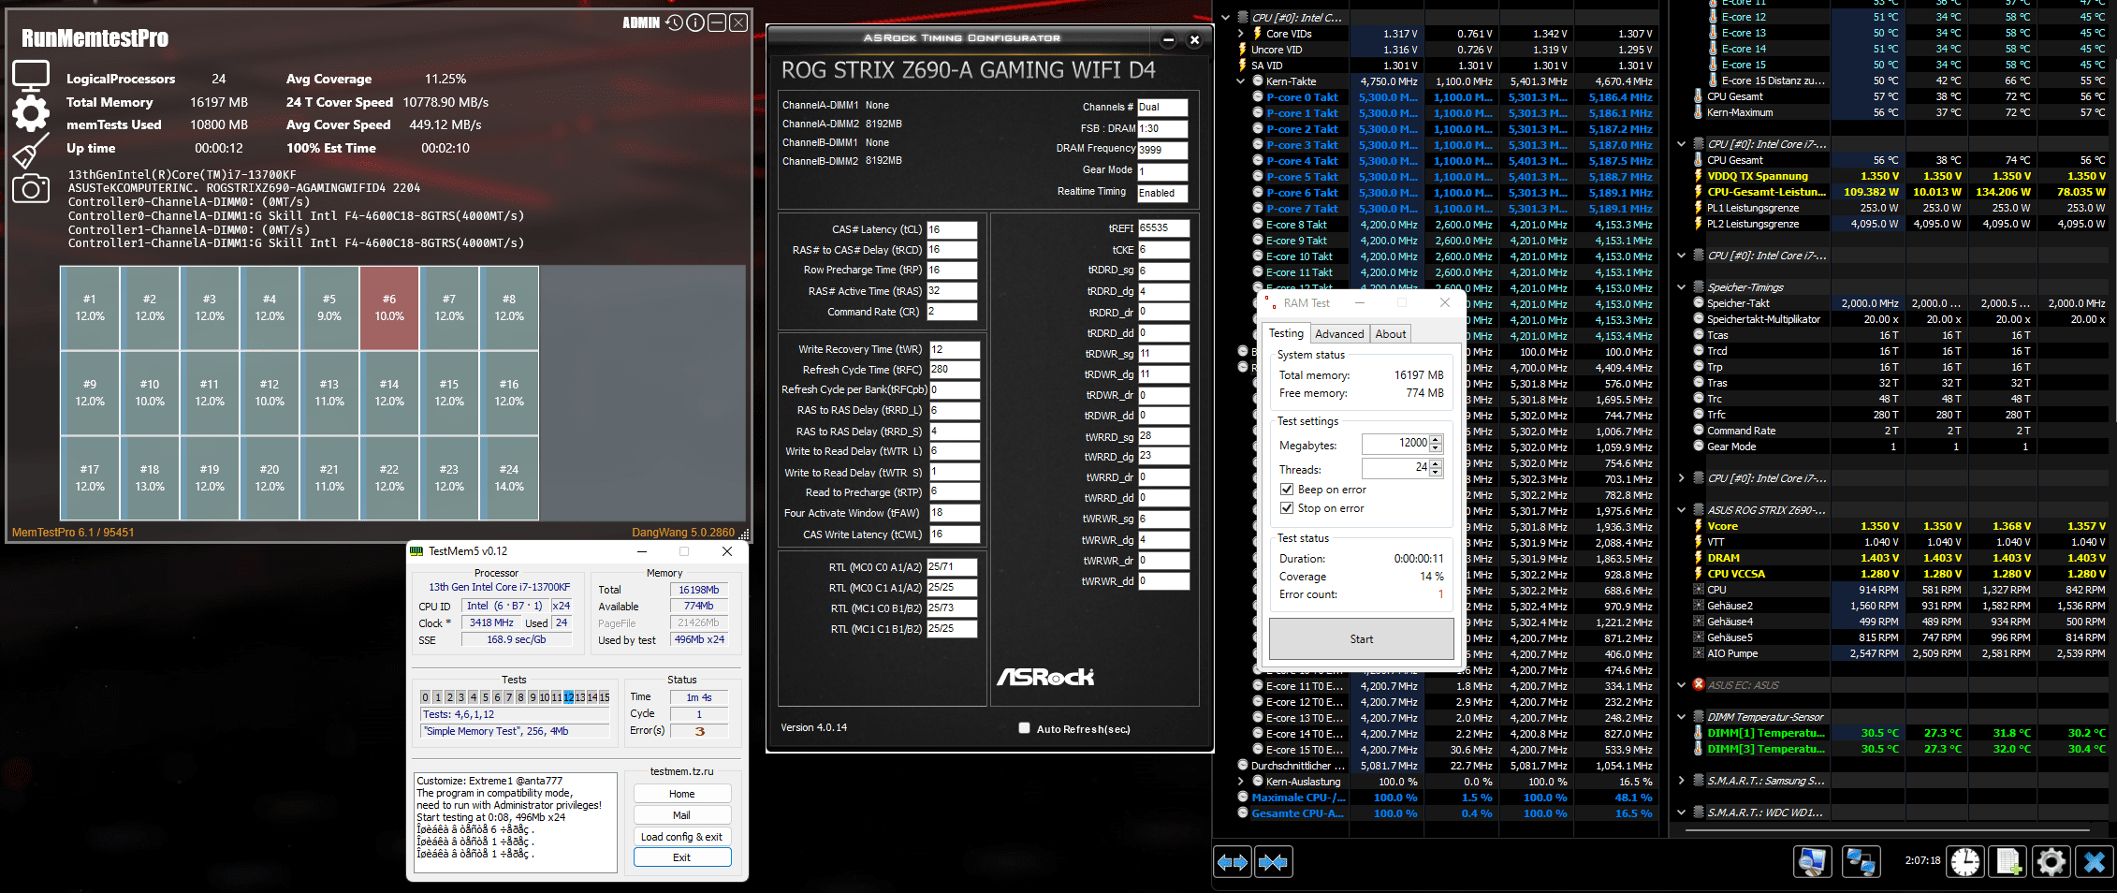Viewport: 2117px width, 893px height.
Task: Click the shrink columns arrows in HWiNFO toolbar
Action: coord(1274,862)
